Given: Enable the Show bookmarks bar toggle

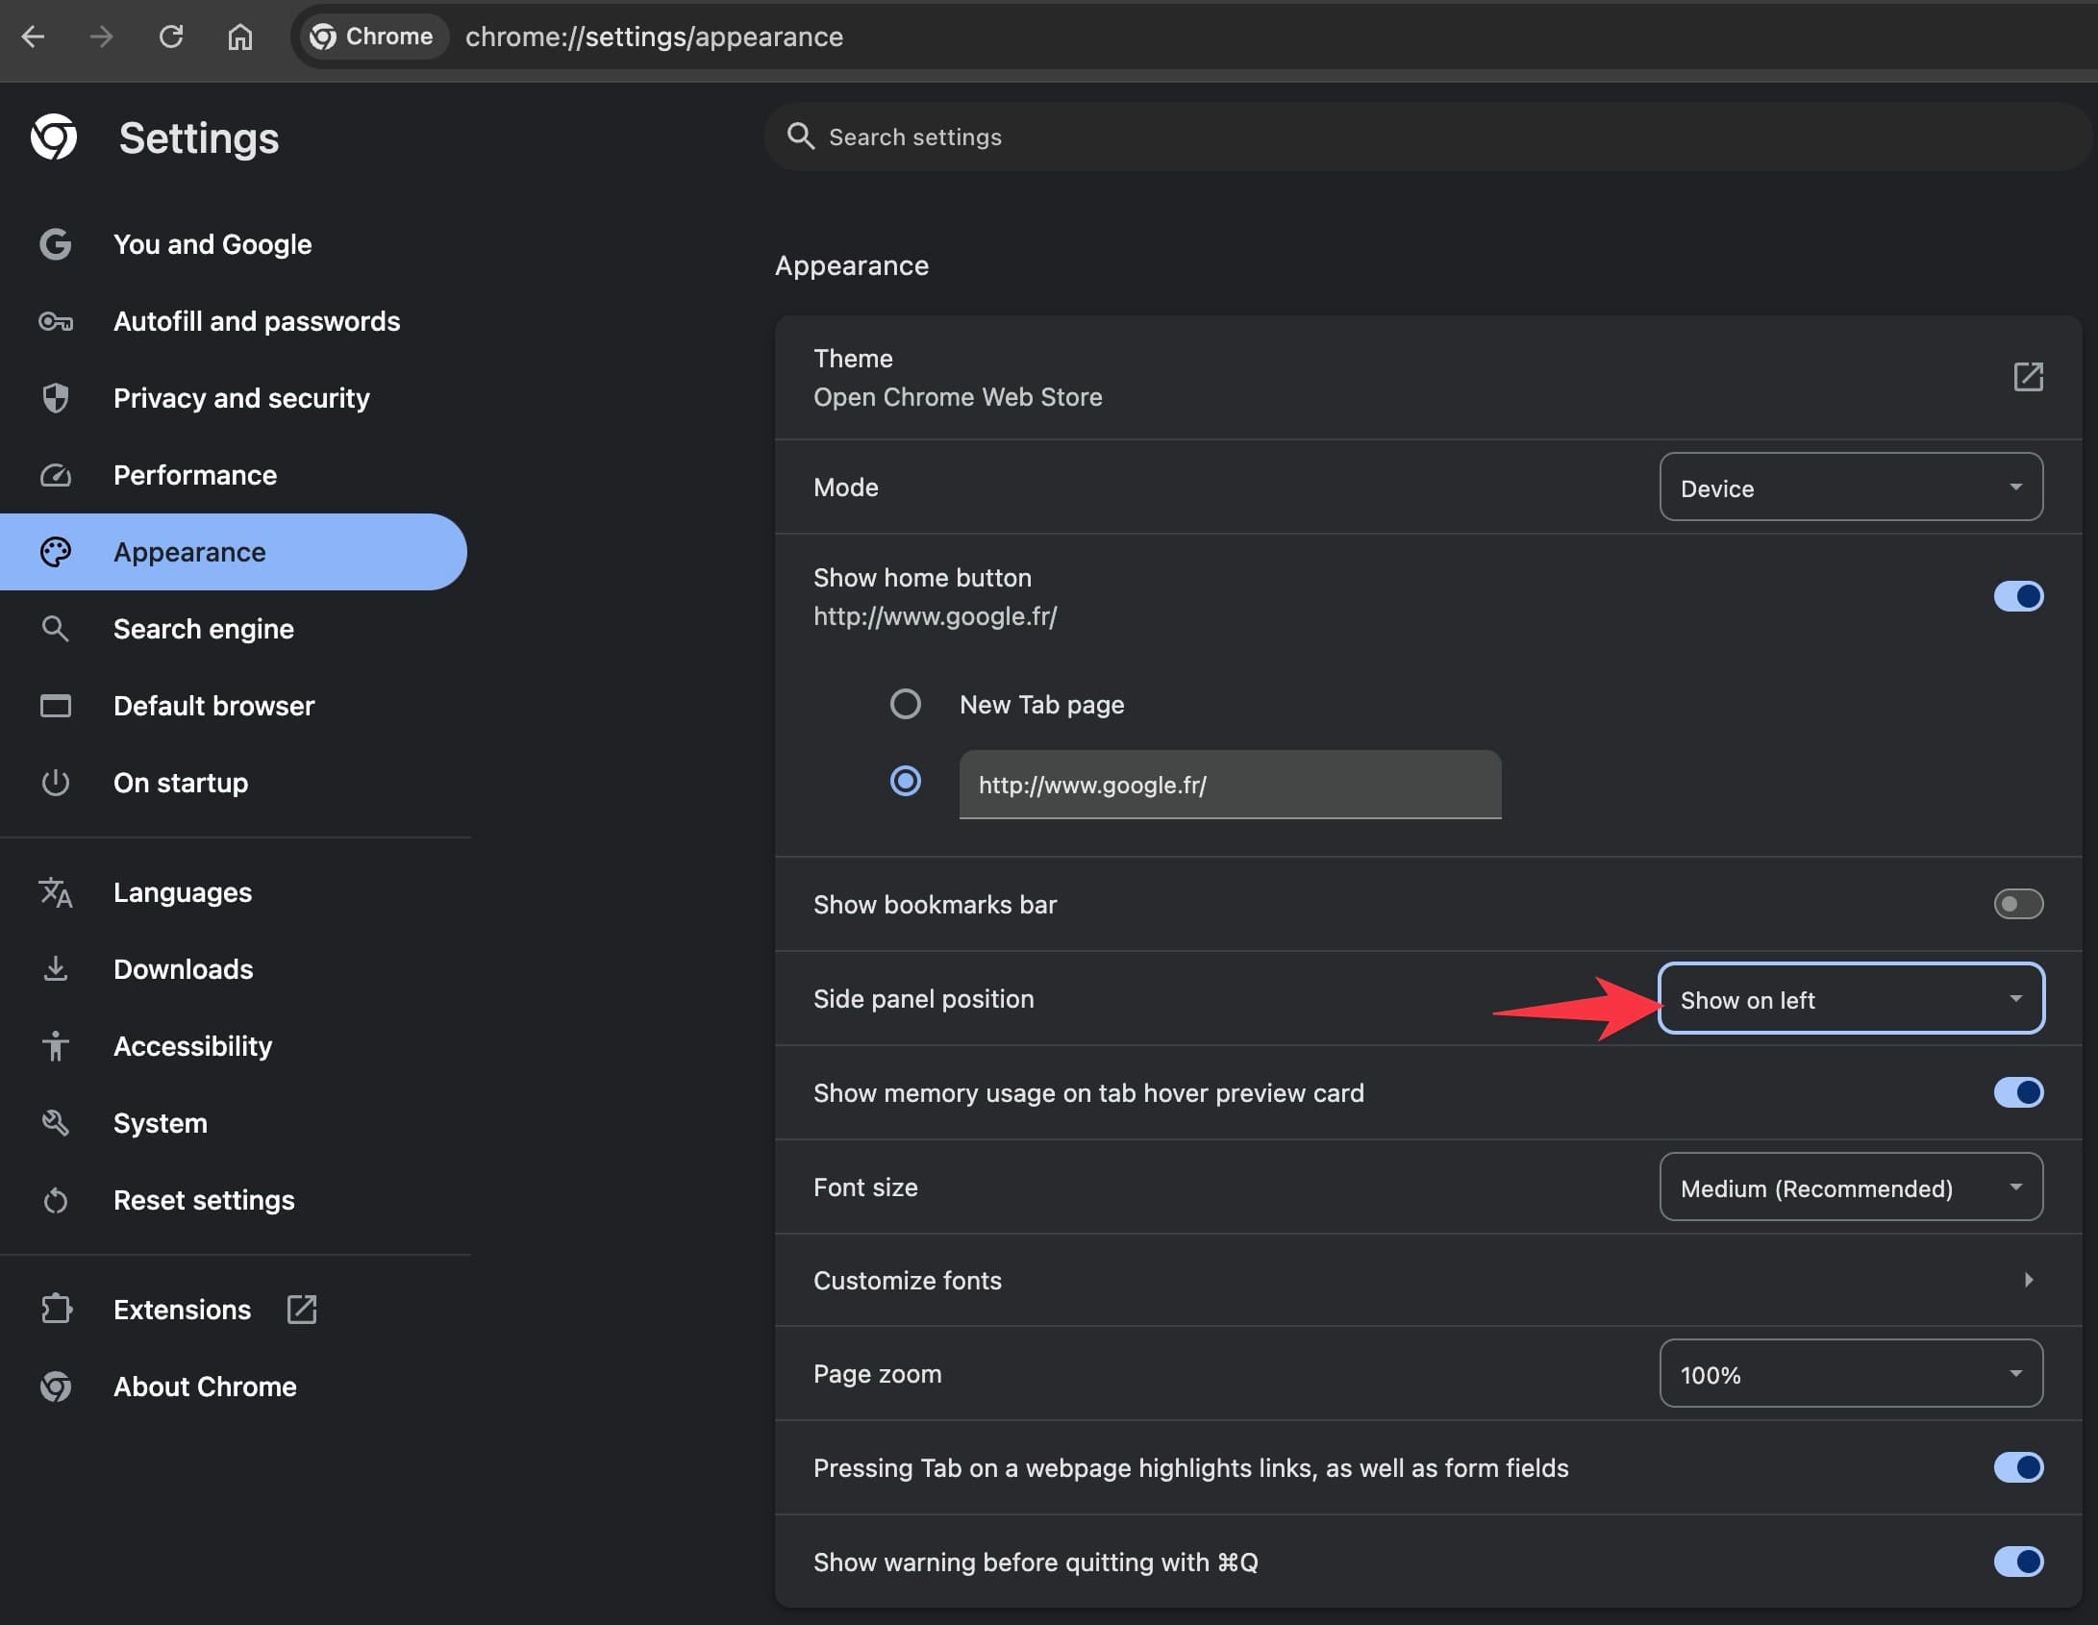Looking at the screenshot, I should [2018, 904].
